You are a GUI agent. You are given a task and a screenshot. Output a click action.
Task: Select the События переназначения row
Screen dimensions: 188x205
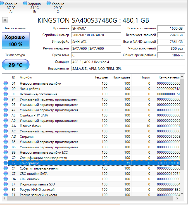pyautogui.click(x=91, y=168)
